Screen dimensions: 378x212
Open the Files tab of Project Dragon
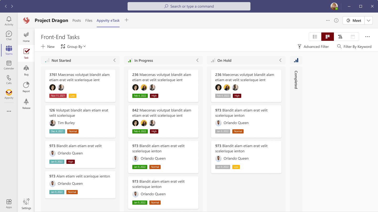point(89,20)
